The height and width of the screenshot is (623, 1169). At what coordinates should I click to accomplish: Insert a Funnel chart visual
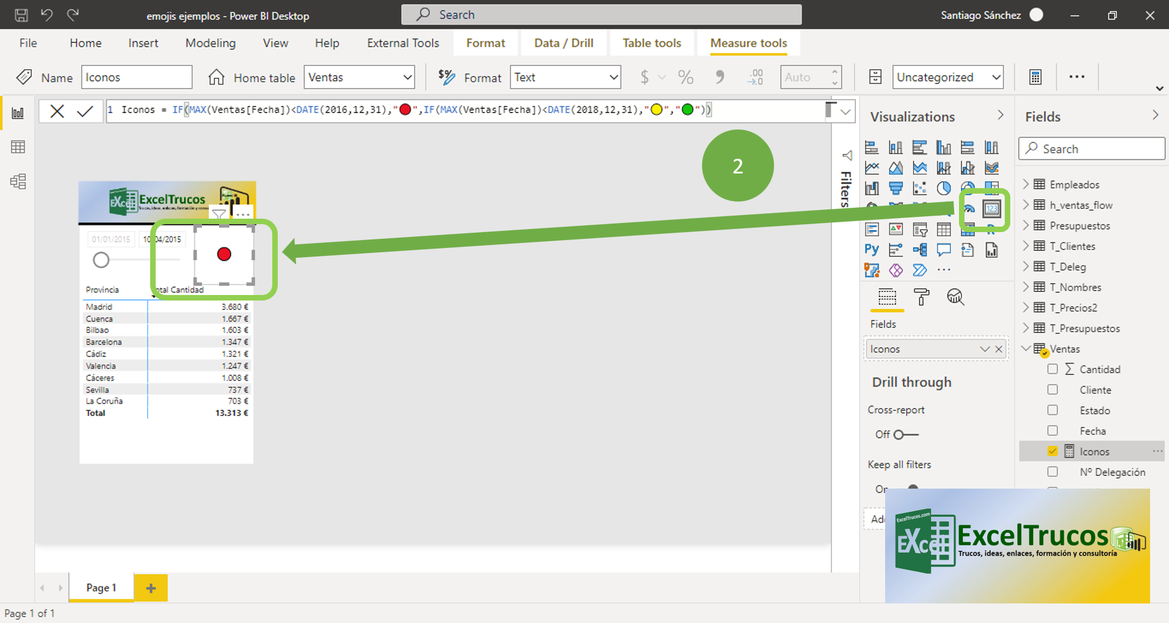click(896, 188)
